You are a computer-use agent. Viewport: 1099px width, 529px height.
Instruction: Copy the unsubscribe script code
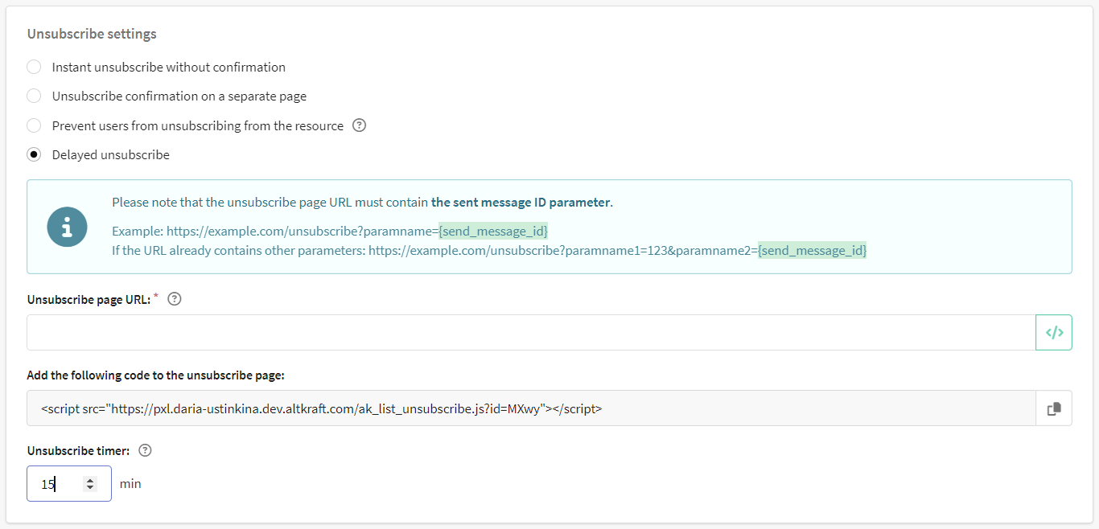1054,408
